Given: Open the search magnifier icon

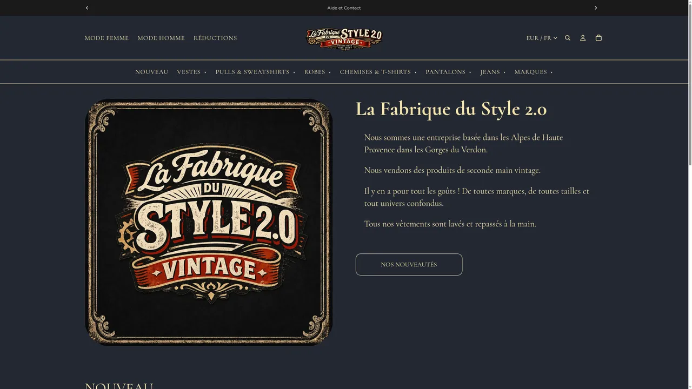Looking at the screenshot, I should point(568,38).
